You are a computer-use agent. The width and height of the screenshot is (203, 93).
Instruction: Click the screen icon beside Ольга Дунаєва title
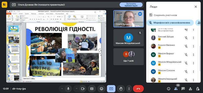tap(14, 5)
